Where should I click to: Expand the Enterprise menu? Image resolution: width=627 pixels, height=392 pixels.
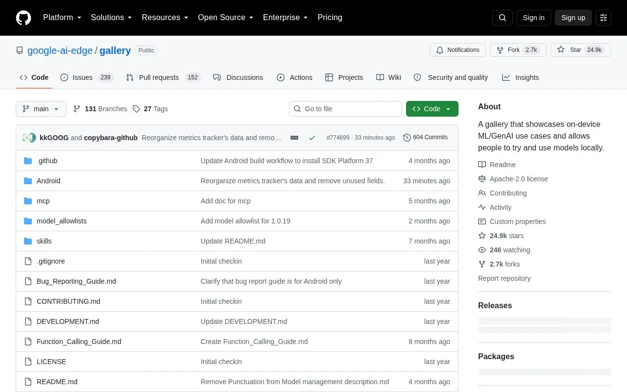[x=286, y=18]
